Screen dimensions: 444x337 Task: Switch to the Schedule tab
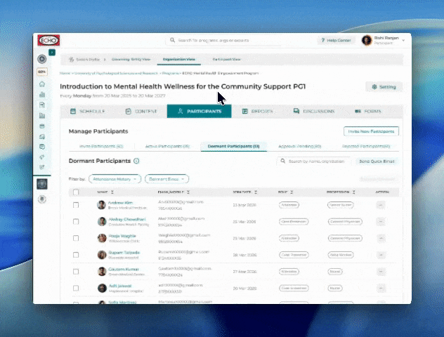tap(88, 111)
